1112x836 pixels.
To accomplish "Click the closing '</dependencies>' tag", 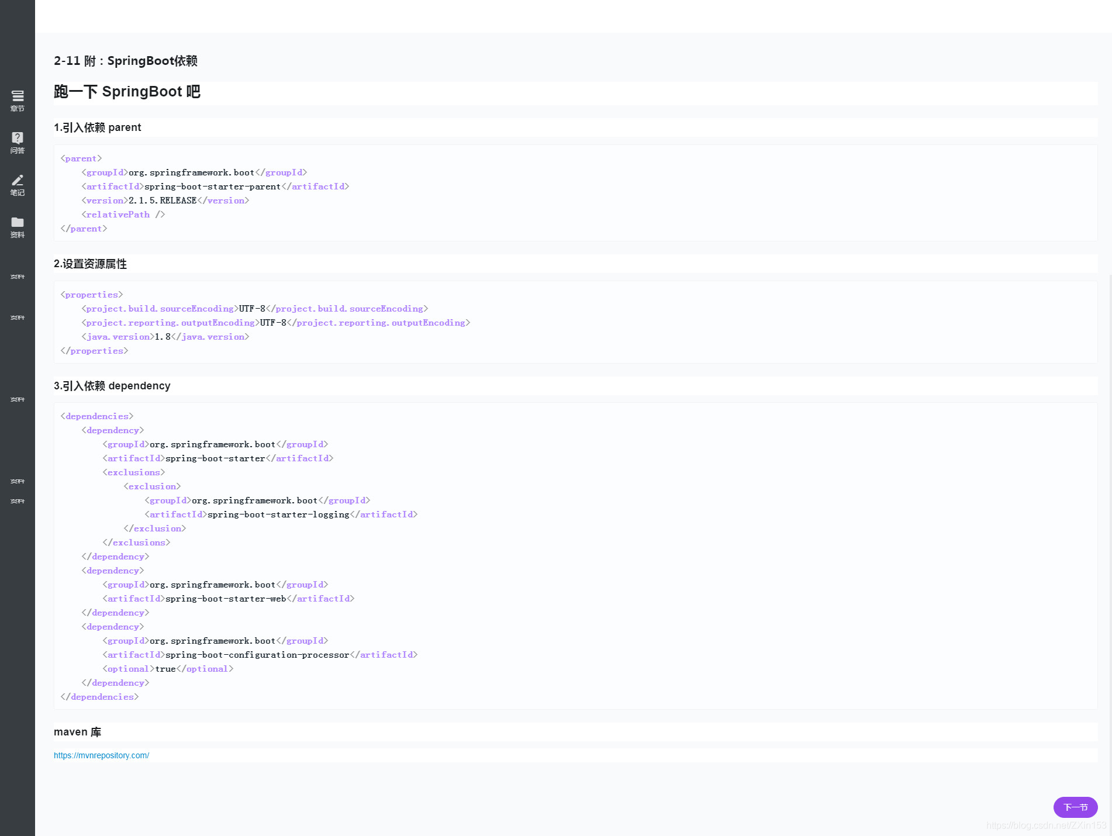I will [99, 697].
